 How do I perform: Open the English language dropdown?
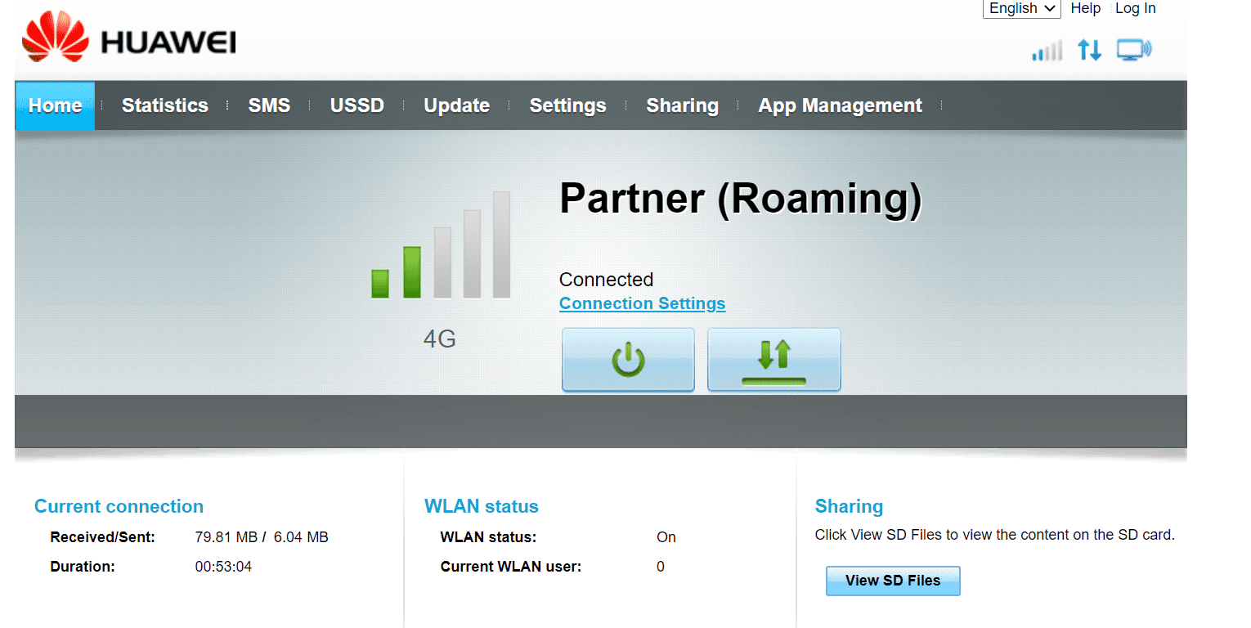click(x=1021, y=8)
